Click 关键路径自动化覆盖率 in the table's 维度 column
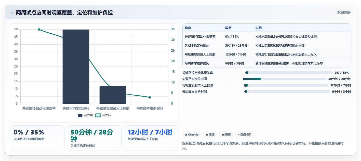The width and height of the screenshot is (361, 161). point(200,37)
